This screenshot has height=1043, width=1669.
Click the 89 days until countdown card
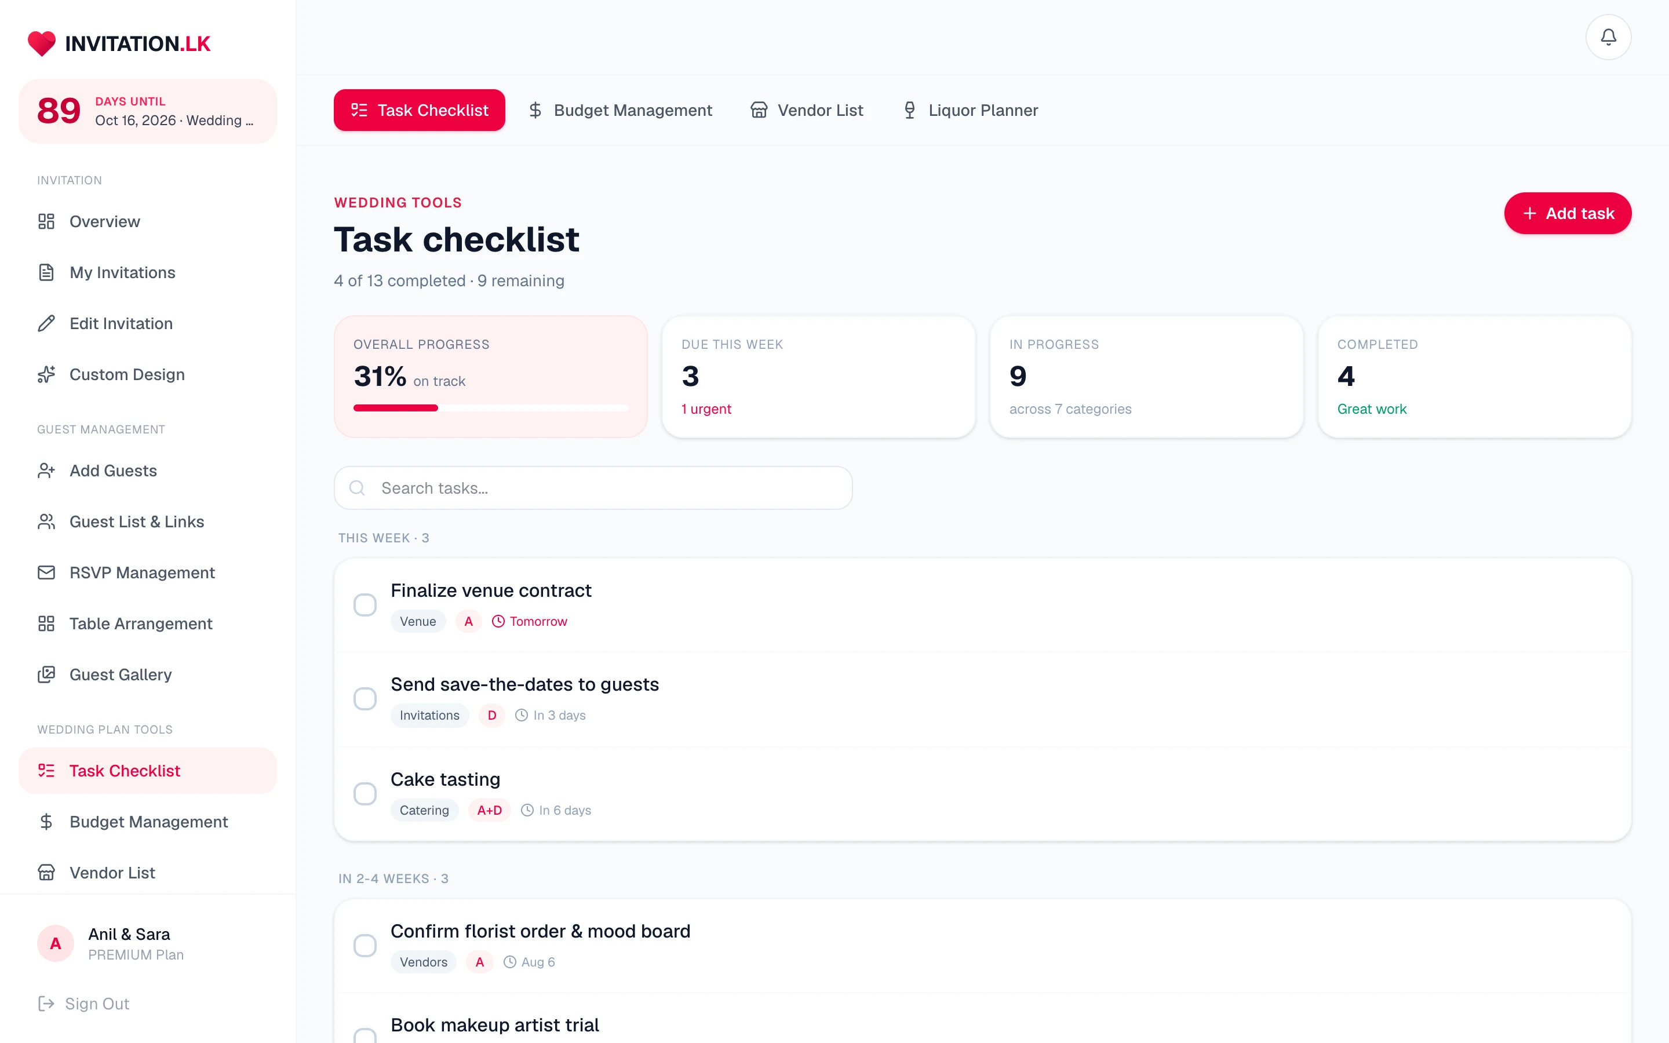[148, 111]
